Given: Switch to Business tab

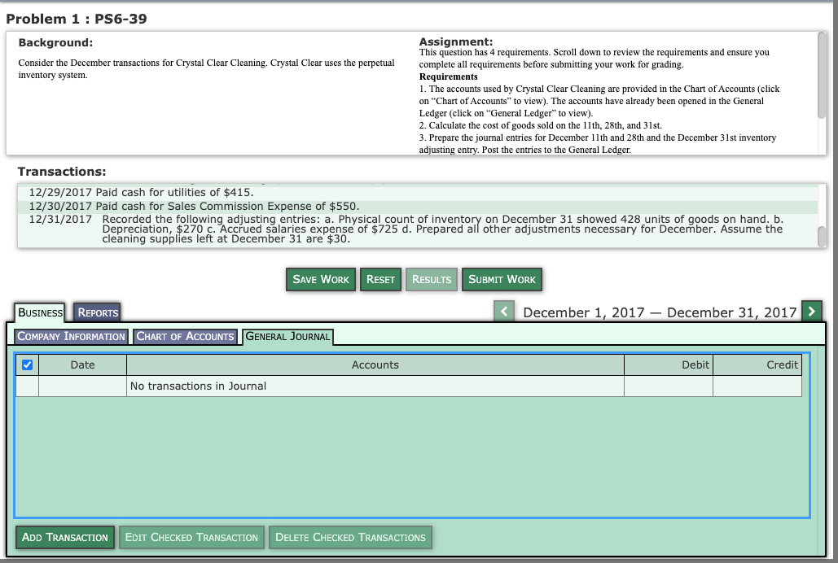Looking at the screenshot, I should (x=40, y=312).
